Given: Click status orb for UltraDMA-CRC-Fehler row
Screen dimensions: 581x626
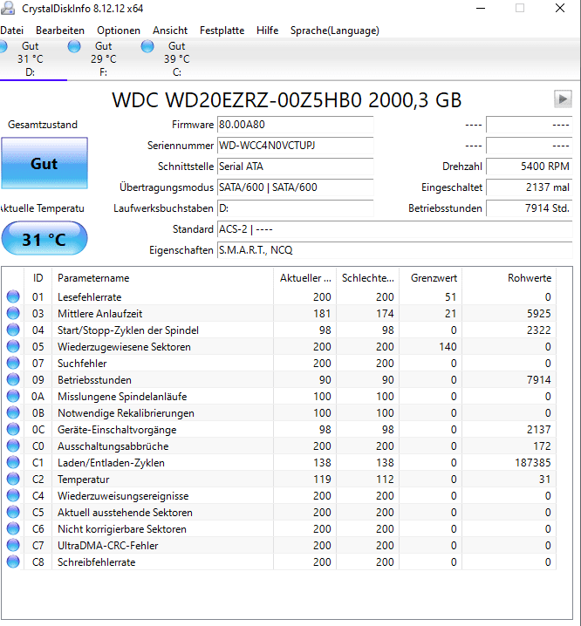Looking at the screenshot, I should [x=13, y=546].
